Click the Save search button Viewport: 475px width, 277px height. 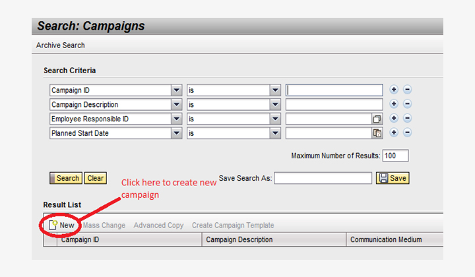393,178
